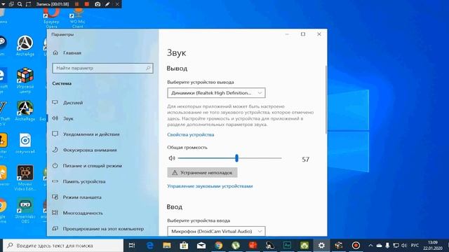Viewport: 449px width, 252px height.
Task: Open the upper ArcheAge desktop icon
Action: [x=25, y=45]
